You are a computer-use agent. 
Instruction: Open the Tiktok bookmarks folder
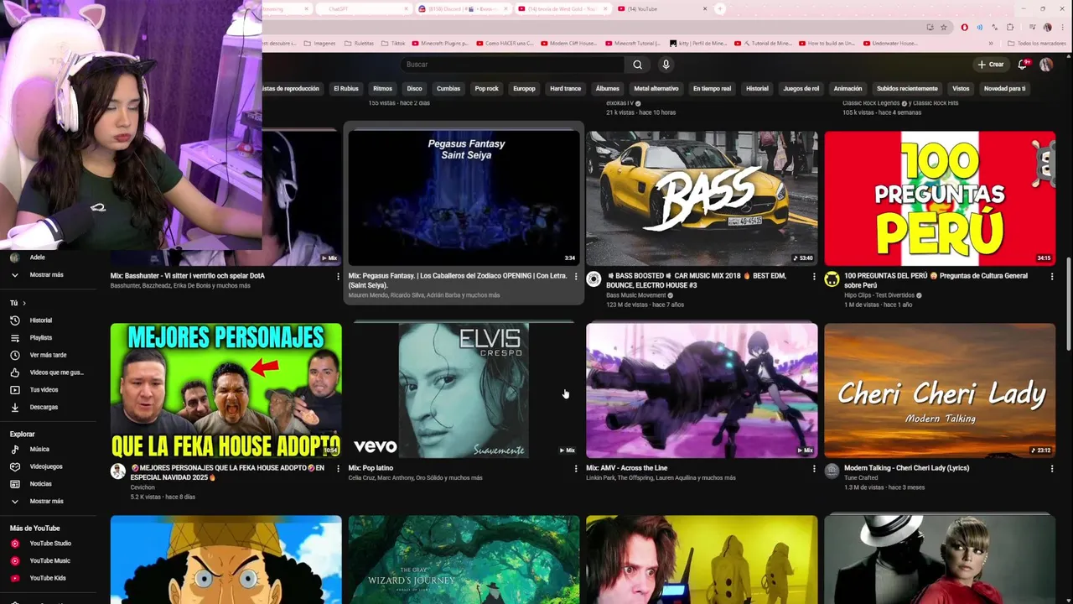(393, 43)
